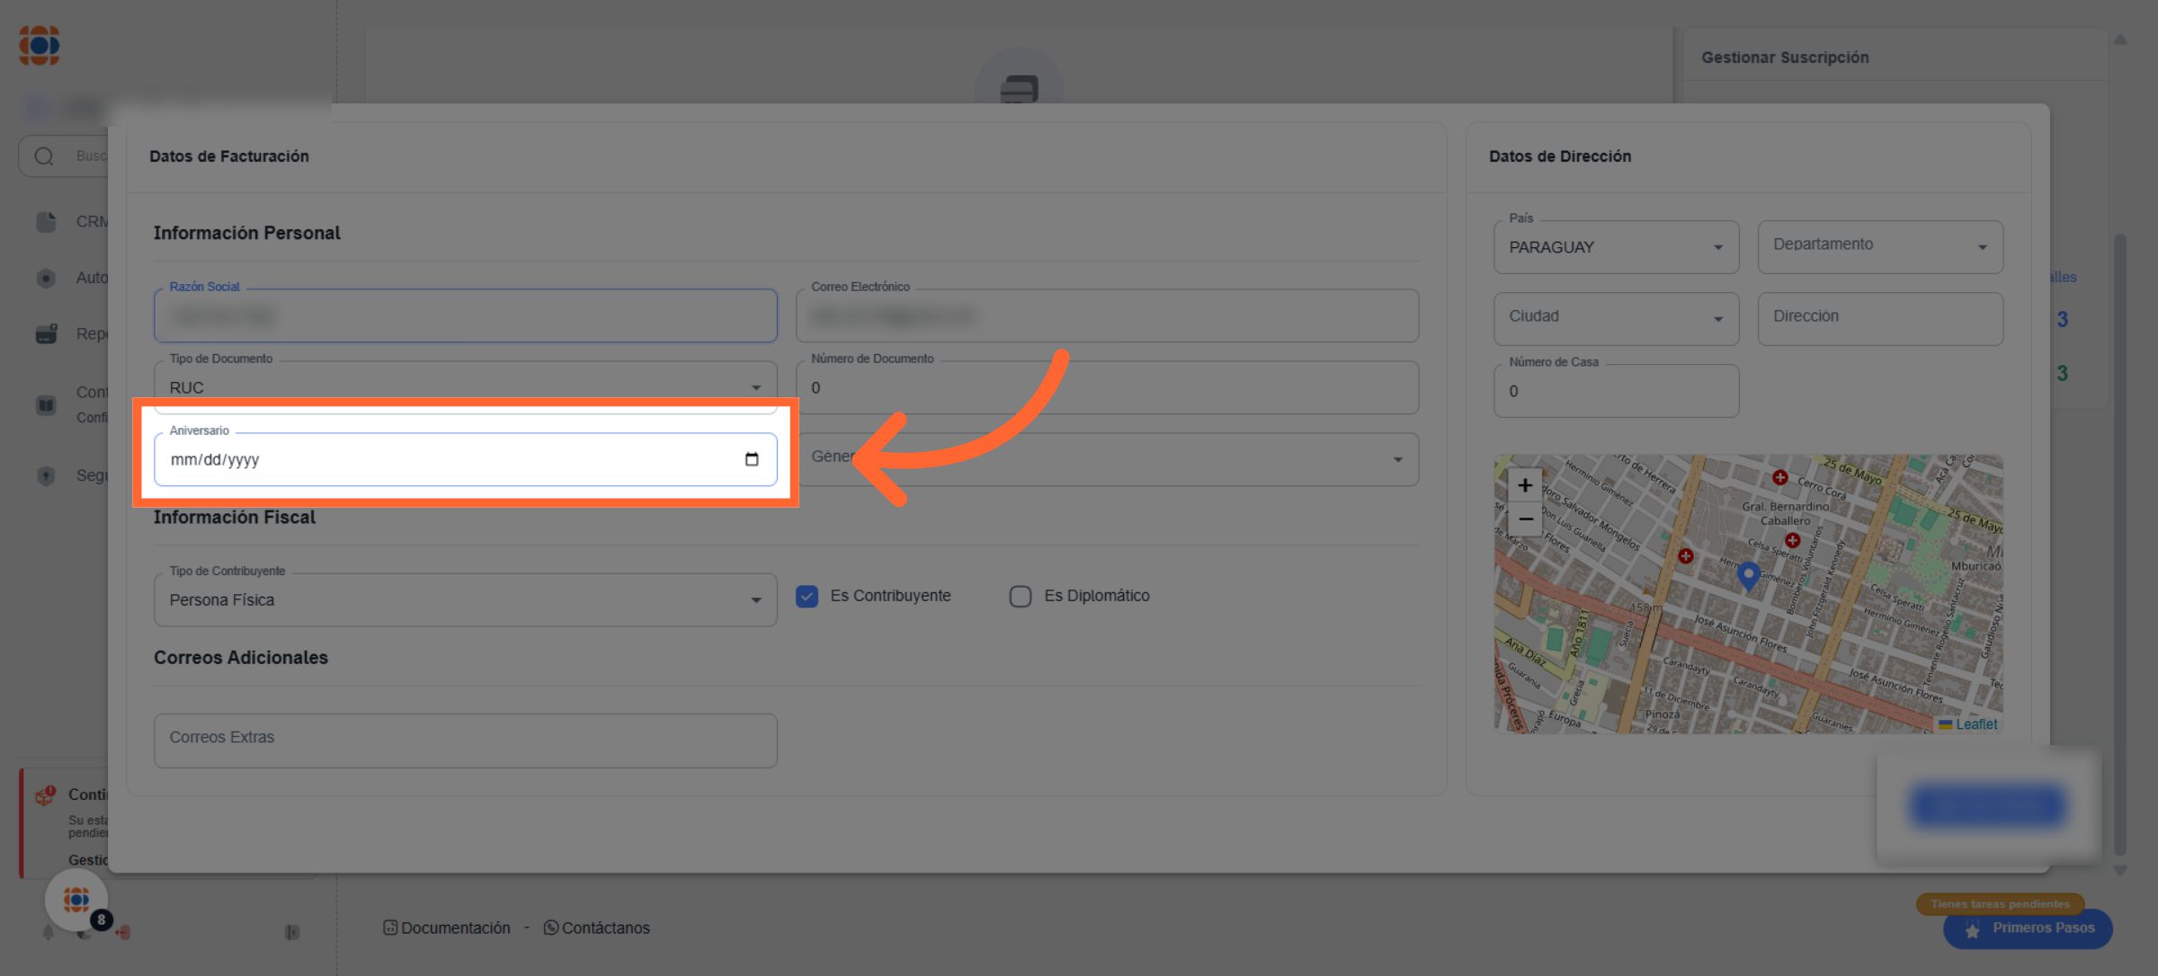Click the app logo at top left
The width and height of the screenshot is (2158, 976).
(x=40, y=45)
